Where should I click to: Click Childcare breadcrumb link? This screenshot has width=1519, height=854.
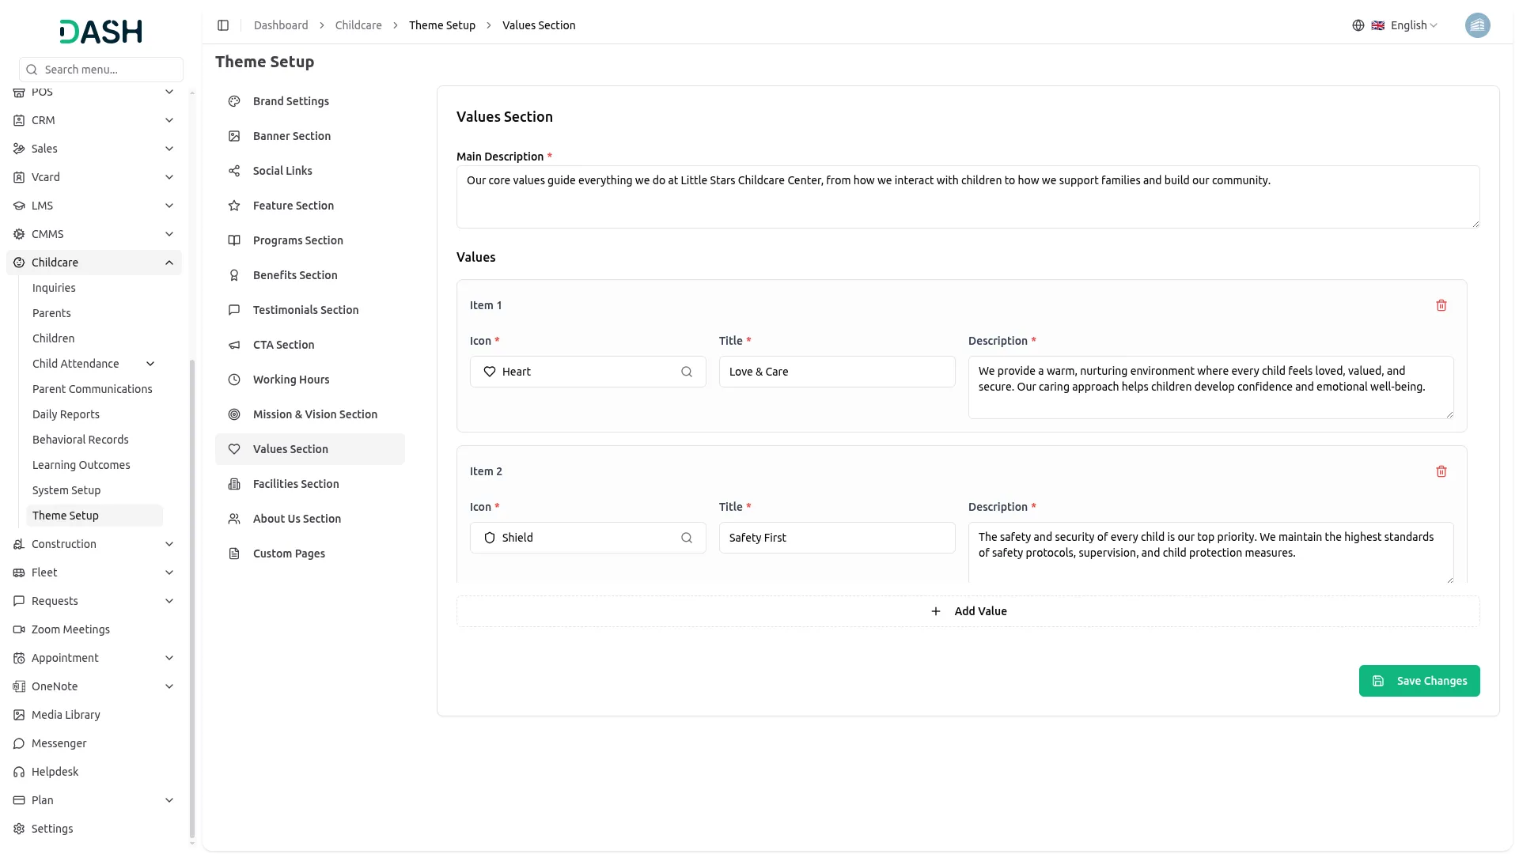point(358,25)
